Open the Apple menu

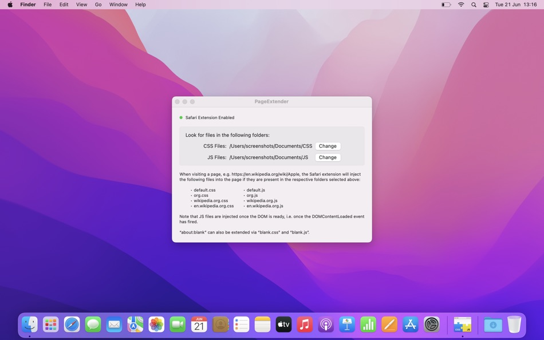tap(10, 5)
